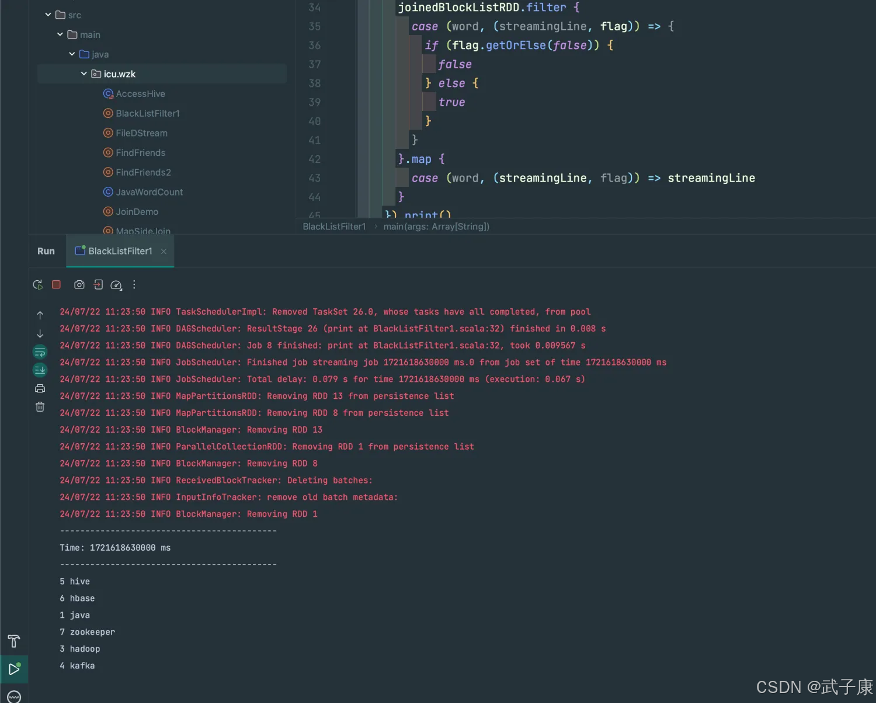This screenshot has height=703, width=876.
Task: Open the Run tool window play icon
Action: click(x=14, y=669)
